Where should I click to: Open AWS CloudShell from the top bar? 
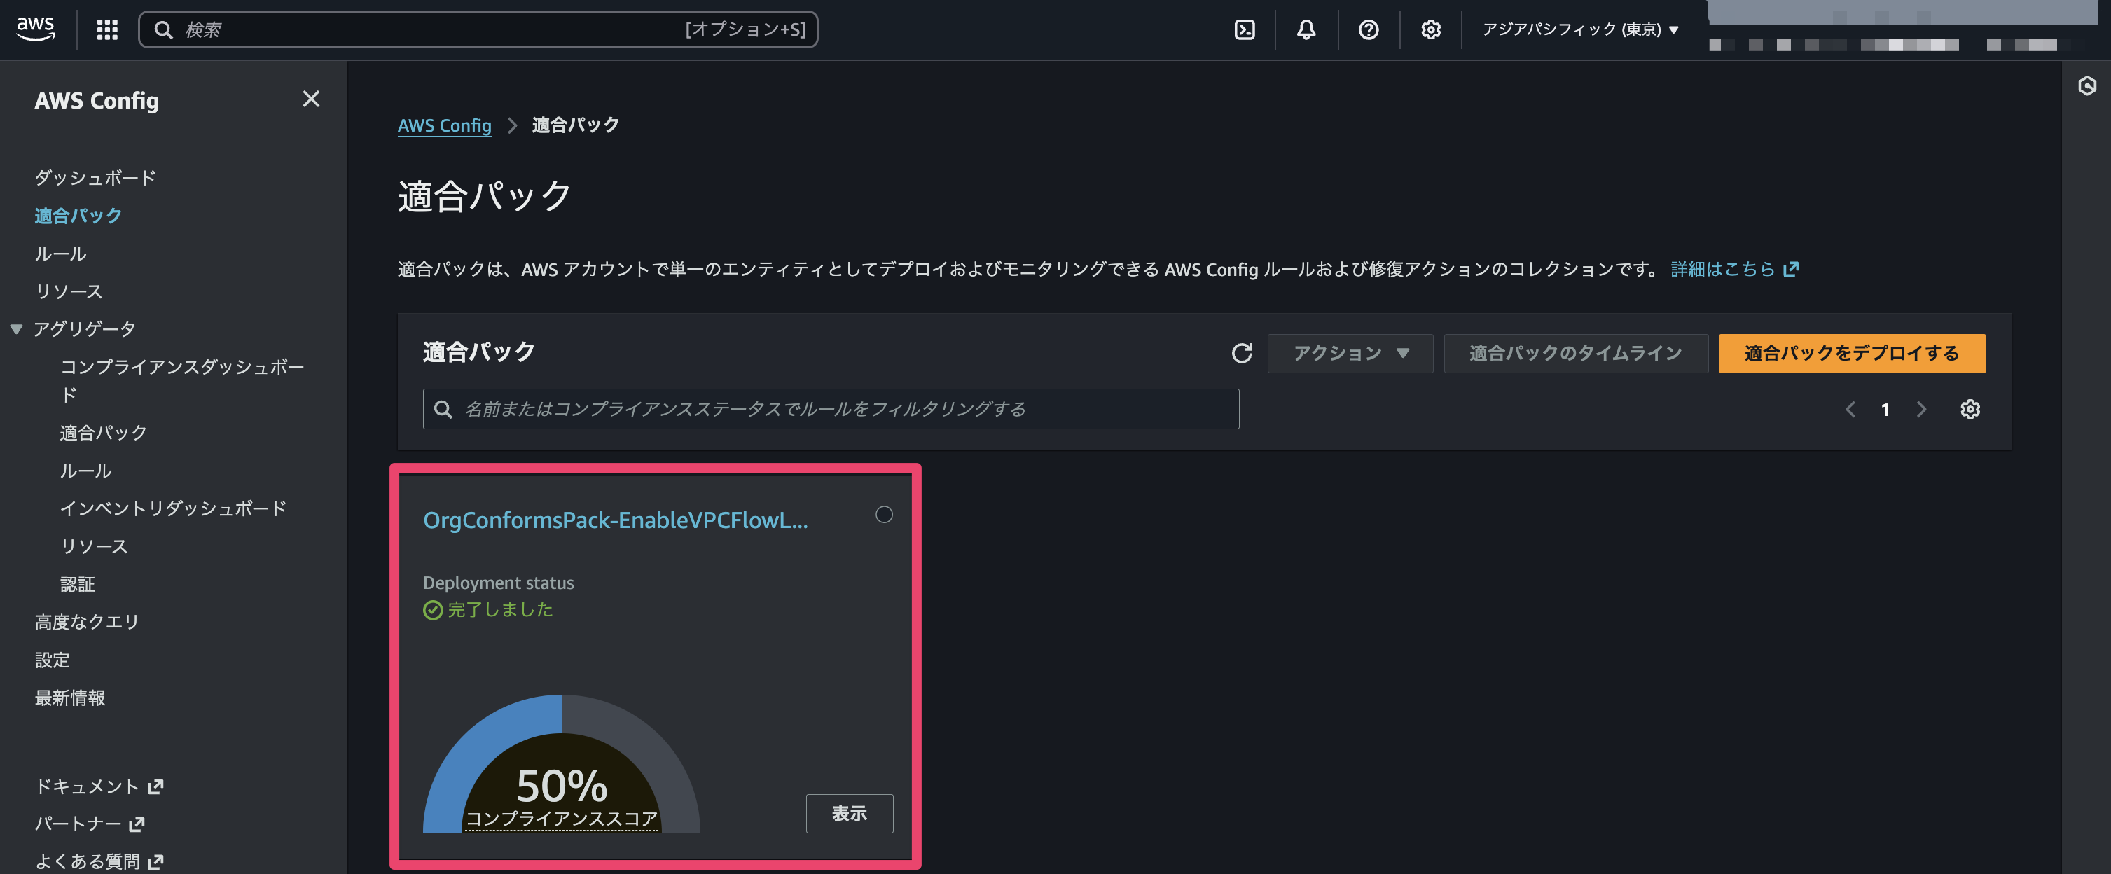point(1245,29)
